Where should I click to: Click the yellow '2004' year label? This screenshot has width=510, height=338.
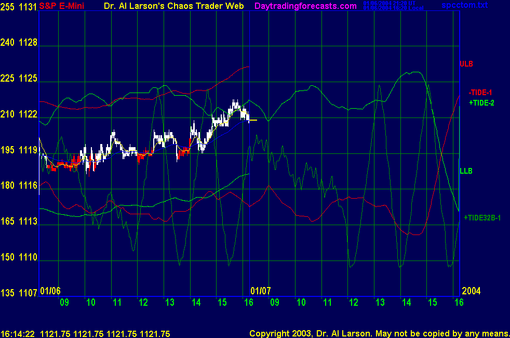point(471,291)
